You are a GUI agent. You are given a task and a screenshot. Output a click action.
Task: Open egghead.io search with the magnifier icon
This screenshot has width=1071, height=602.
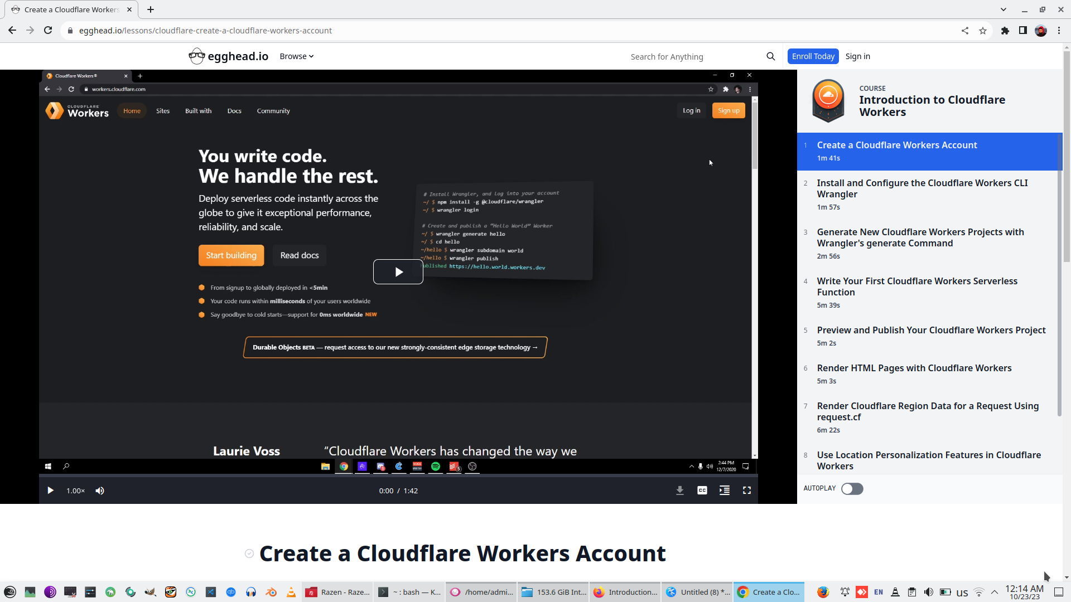pos(770,56)
